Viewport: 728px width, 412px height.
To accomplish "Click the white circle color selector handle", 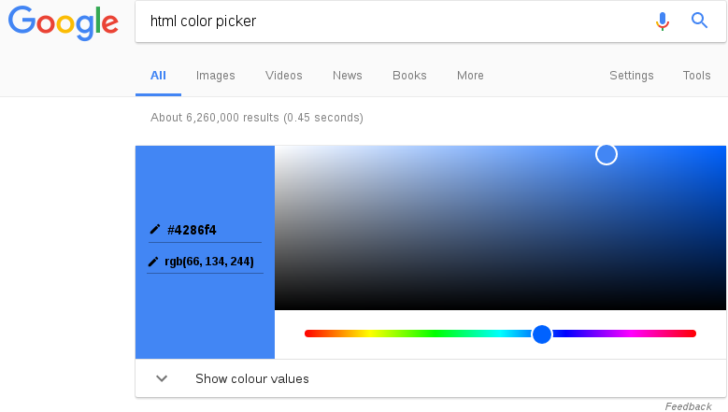I will pyautogui.click(x=607, y=154).
